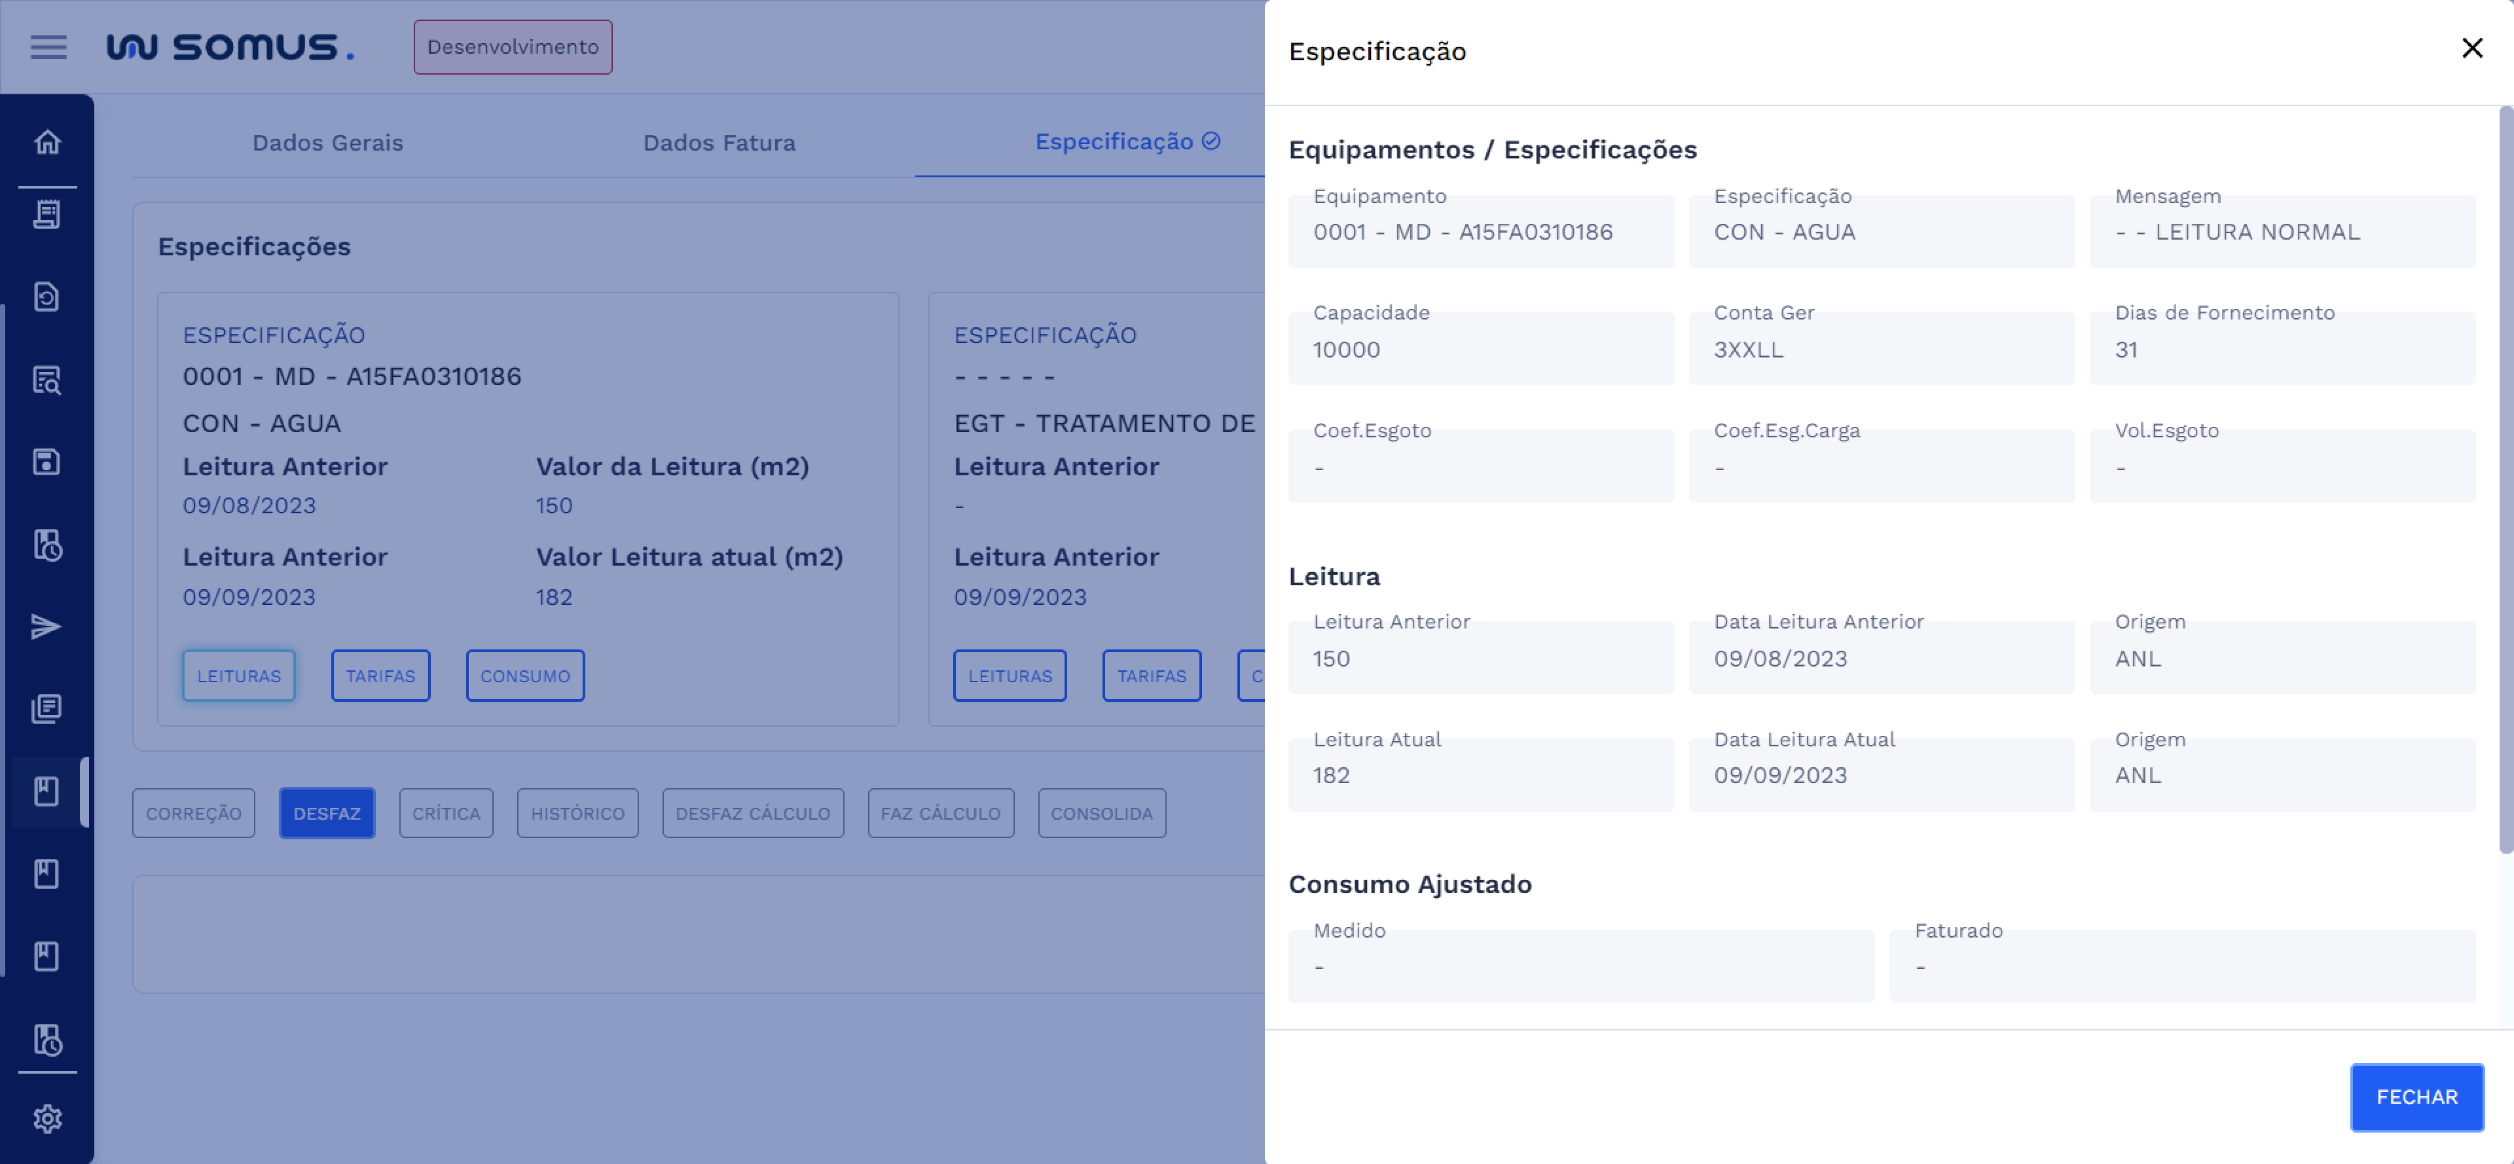Viewport: 2514px width, 1164px height.
Task: Click the DESFAZ button
Action: pyautogui.click(x=327, y=812)
